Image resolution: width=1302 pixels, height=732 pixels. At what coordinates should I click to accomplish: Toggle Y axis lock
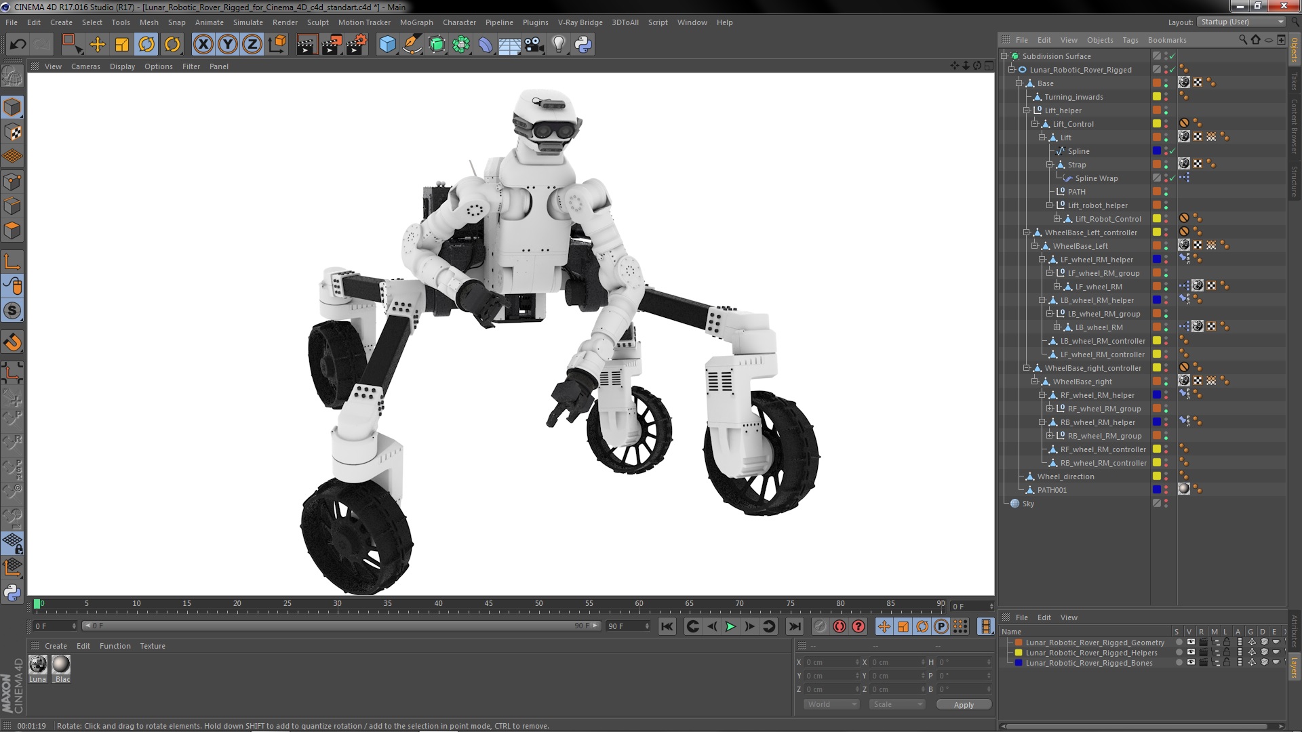[228, 45]
